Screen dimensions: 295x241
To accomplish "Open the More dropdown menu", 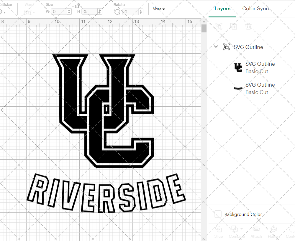I will (x=158, y=9).
